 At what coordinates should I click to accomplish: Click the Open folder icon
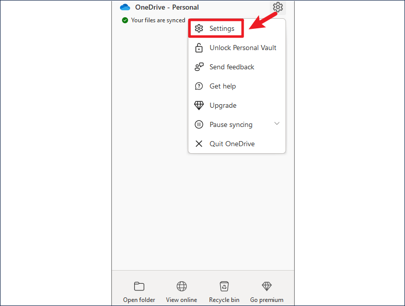[x=139, y=286]
